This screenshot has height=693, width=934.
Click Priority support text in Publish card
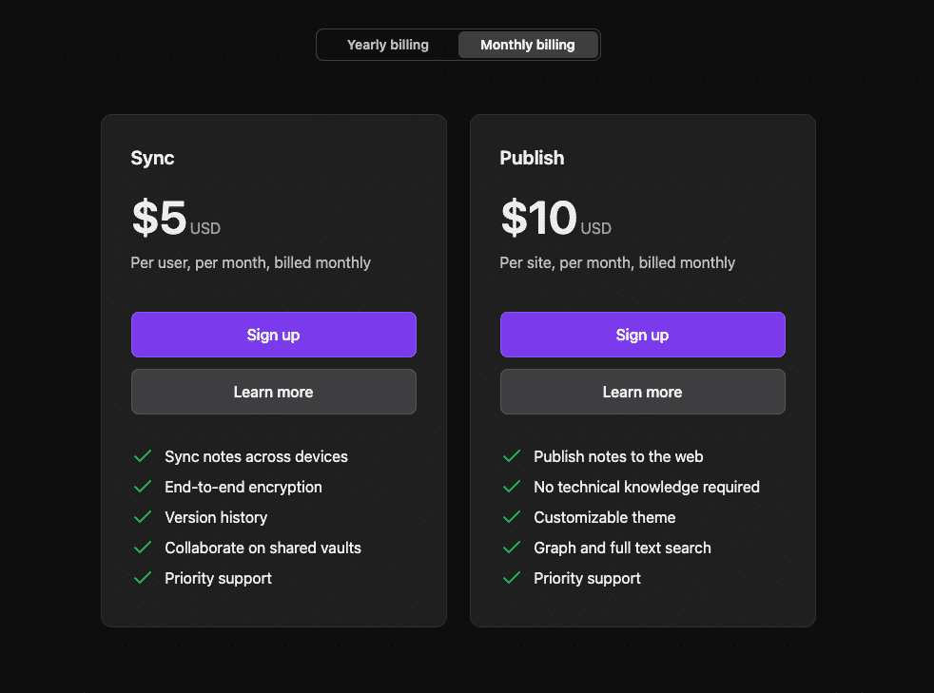587,578
